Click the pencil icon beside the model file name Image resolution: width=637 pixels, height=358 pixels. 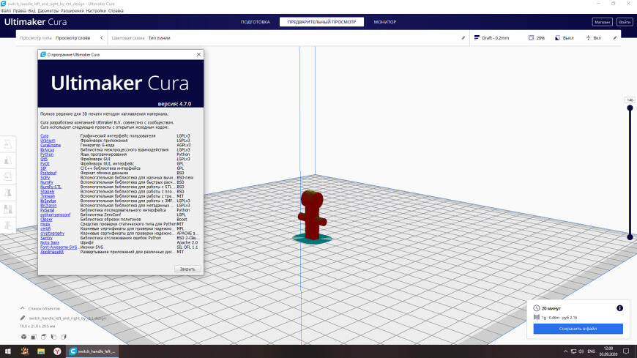pos(23,318)
